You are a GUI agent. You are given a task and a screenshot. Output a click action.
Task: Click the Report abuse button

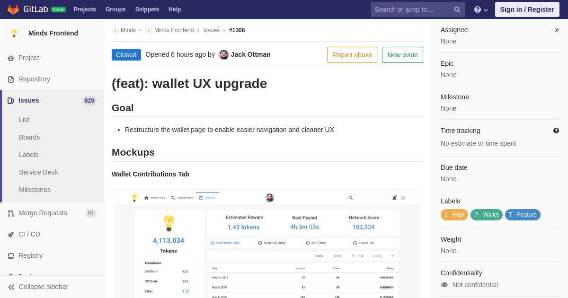(x=352, y=55)
